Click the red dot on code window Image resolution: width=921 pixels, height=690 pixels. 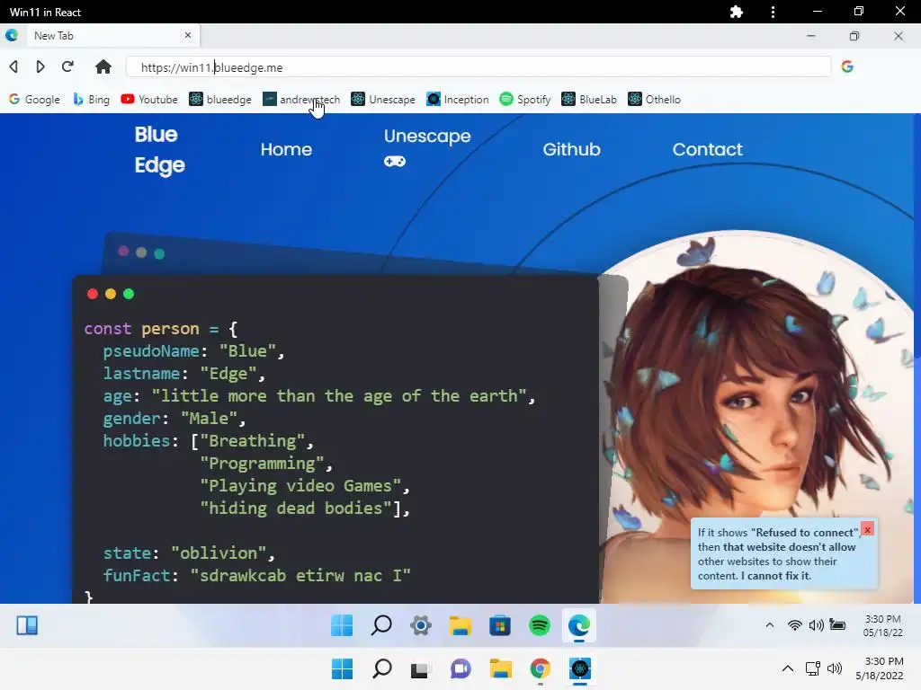tap(93, 294)
